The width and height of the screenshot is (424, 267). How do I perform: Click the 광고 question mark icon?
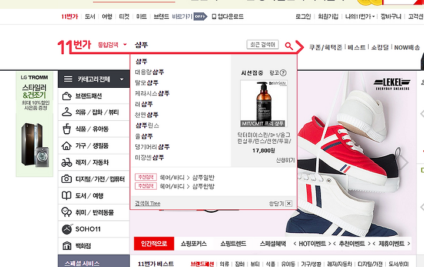click(x=283, y=72)
